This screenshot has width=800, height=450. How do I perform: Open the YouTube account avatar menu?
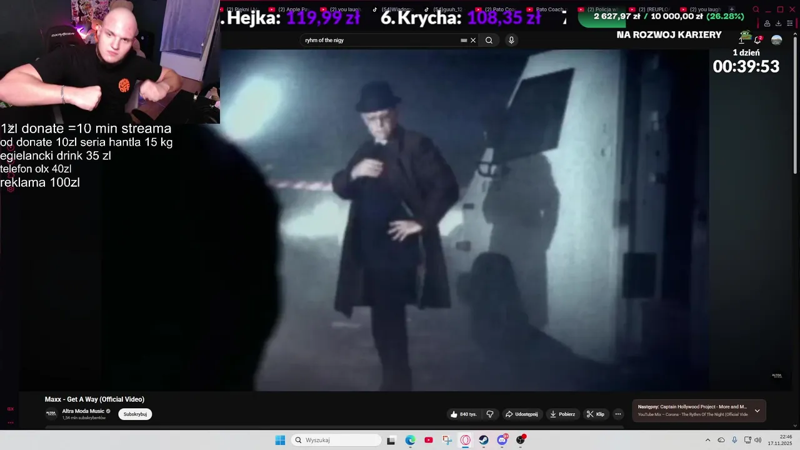click(x=776, y=40)
